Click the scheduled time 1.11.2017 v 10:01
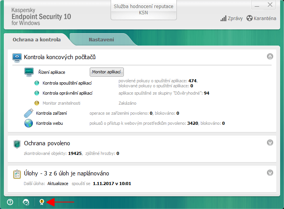 tap(112, 184)
